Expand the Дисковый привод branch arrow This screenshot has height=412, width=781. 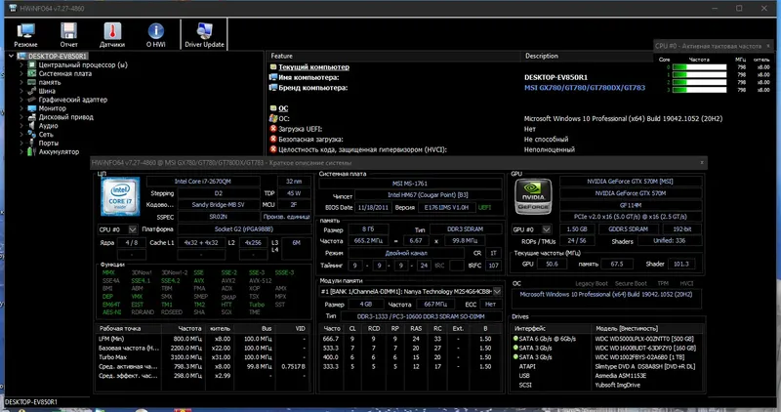21,117
